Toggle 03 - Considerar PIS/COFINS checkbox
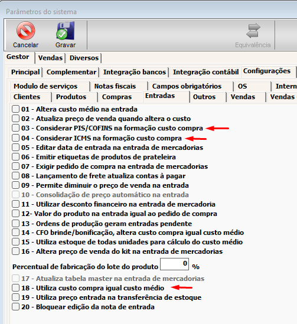 click(x=15, y=128)
